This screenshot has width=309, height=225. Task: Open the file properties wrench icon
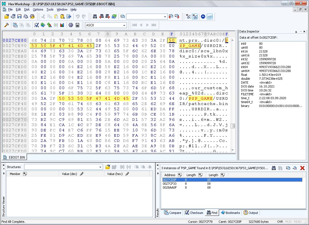(32, 17)
